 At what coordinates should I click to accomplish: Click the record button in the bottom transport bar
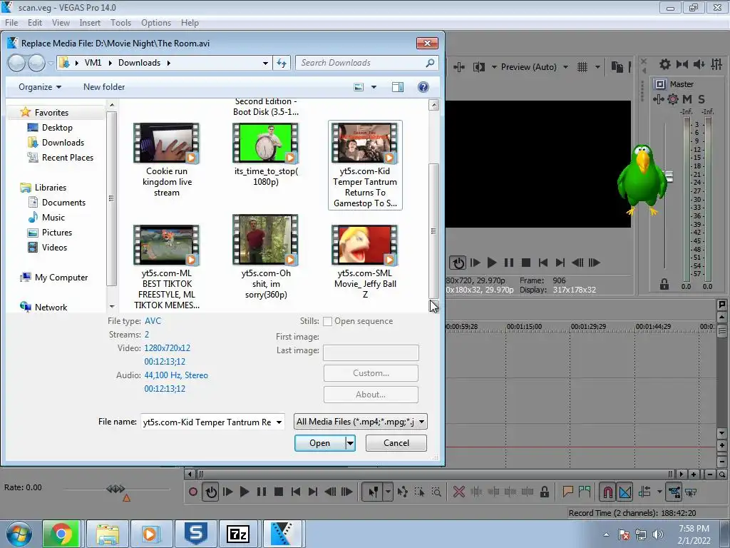pyautogui.click(x=192, y=492)
